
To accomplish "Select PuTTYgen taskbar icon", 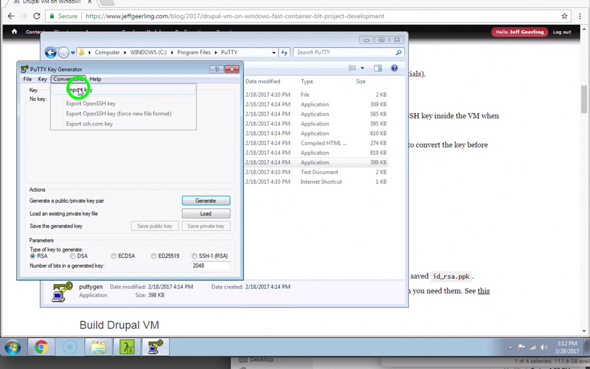I will point(155,347).
